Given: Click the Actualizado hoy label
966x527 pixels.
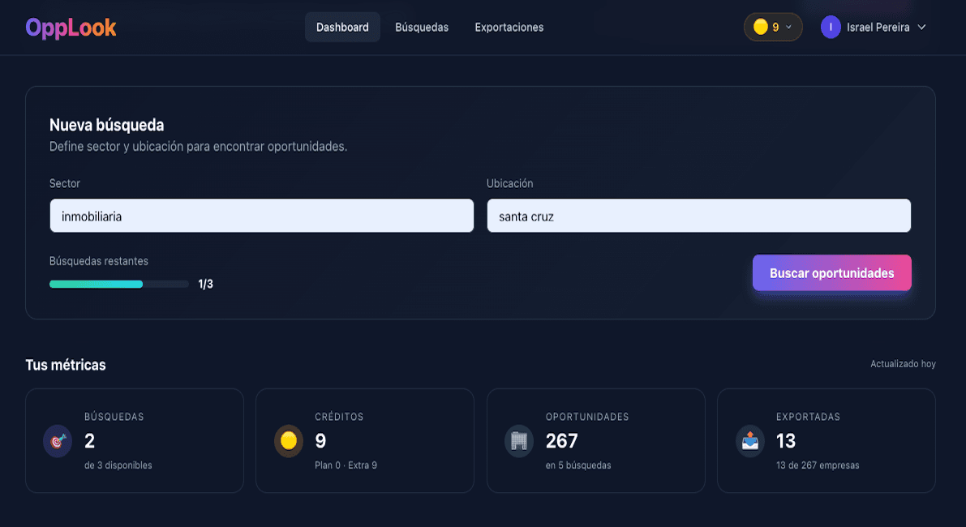Looking at the screenshot, I should (x=903, y=364).
